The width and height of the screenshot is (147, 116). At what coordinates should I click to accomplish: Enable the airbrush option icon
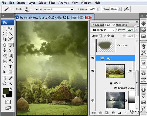click(x=126, y=9)
